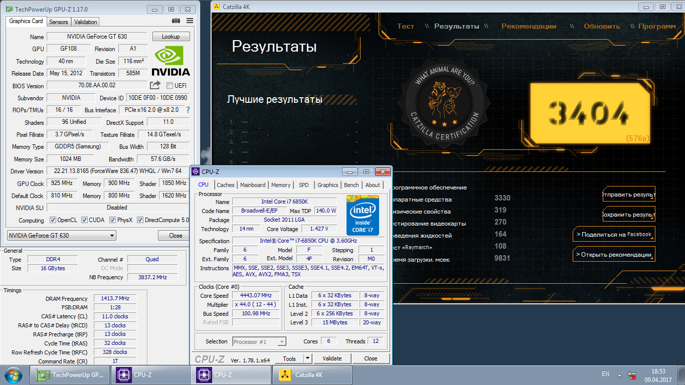Click Поделиться на Facebook button
Image resolution: width=685 pixels, height=385 pixels.
pos(614,234)
